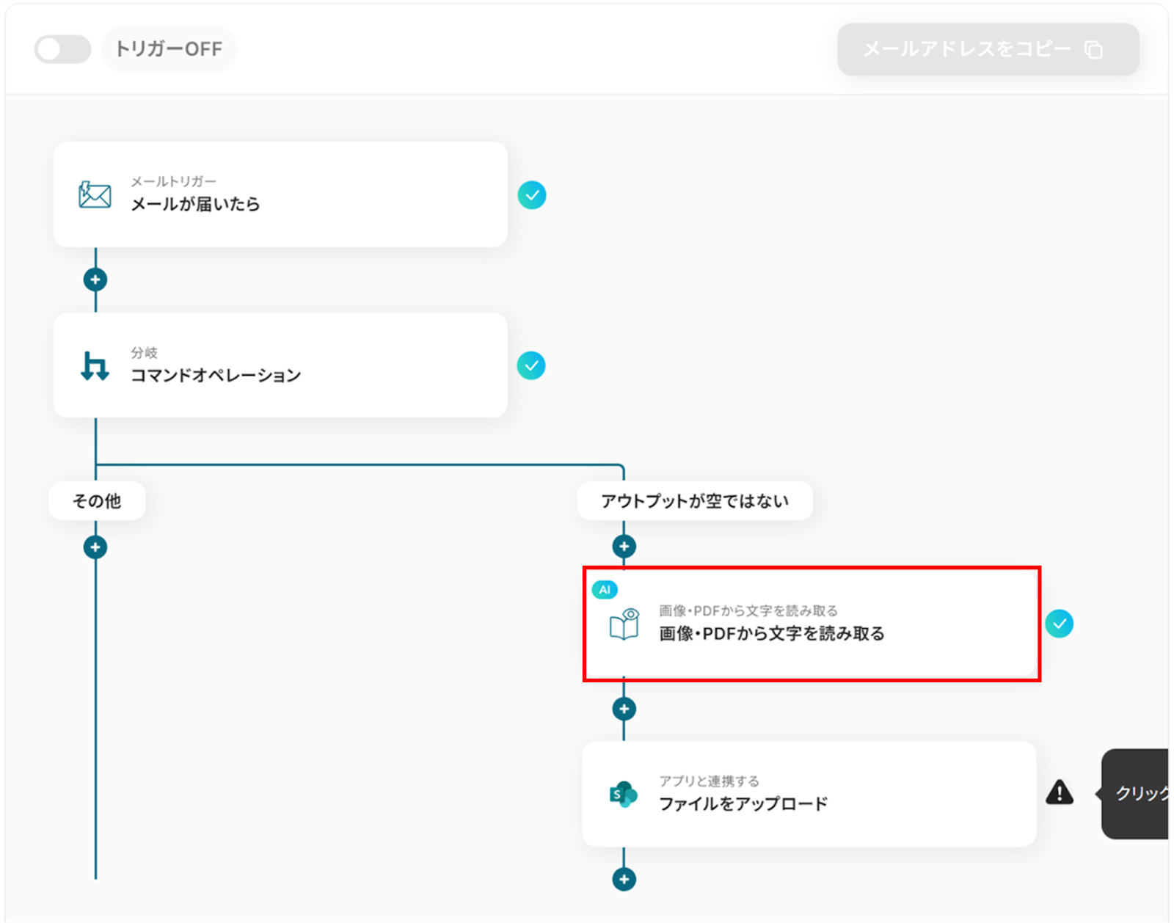This screenshot has width=1174, height=923.
Task: Click the branch icon in コマンドオペレーション
Action: click(95, 365)
